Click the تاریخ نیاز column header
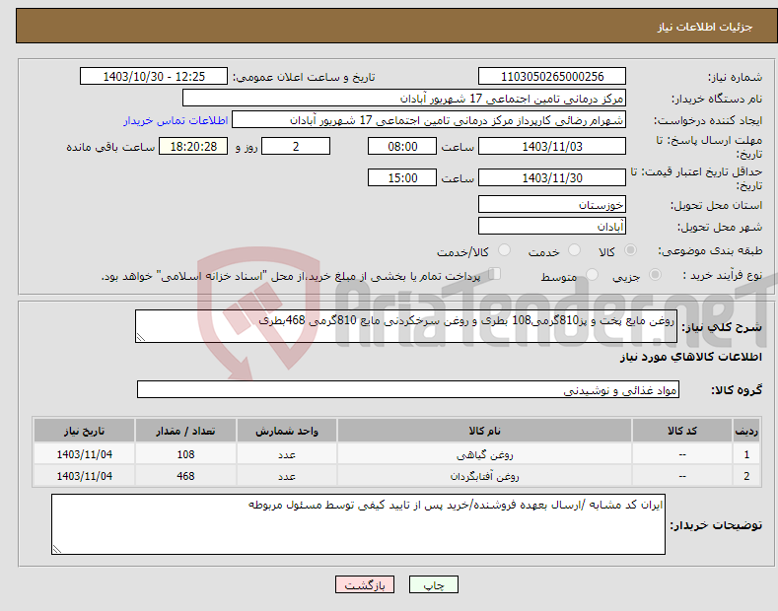This screenshot has height=611, width=778. (85, 431)
